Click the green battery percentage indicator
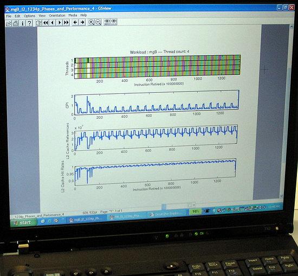The width and height of the screenshot is (298, 276). pos(195,211)
